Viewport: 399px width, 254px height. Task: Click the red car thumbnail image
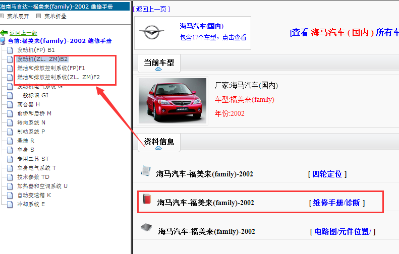[x=173, y=101]
